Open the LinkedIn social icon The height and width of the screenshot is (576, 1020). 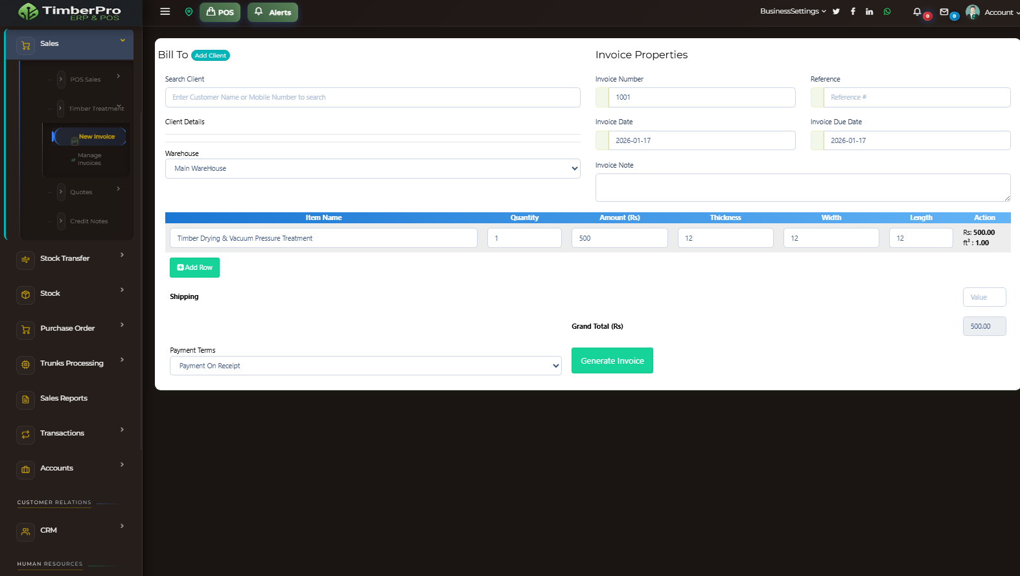(869, 12)
